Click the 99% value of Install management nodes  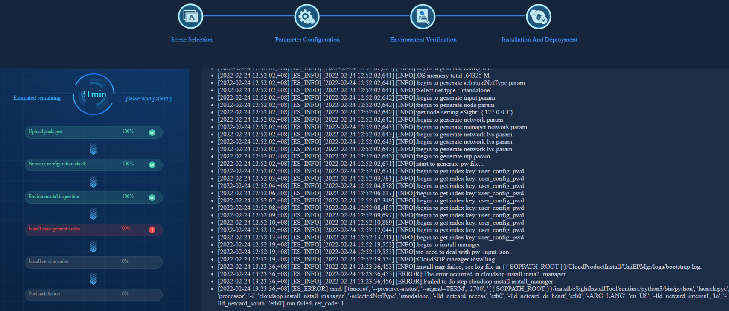point(127,229)
